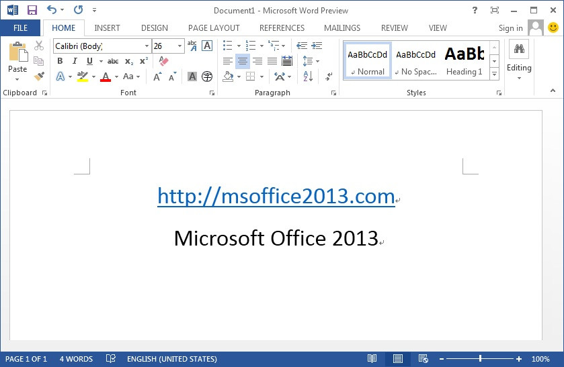Open the FILE tab
Image resolution: width=564 pixels, height=367 pixels.
[20, 28]
